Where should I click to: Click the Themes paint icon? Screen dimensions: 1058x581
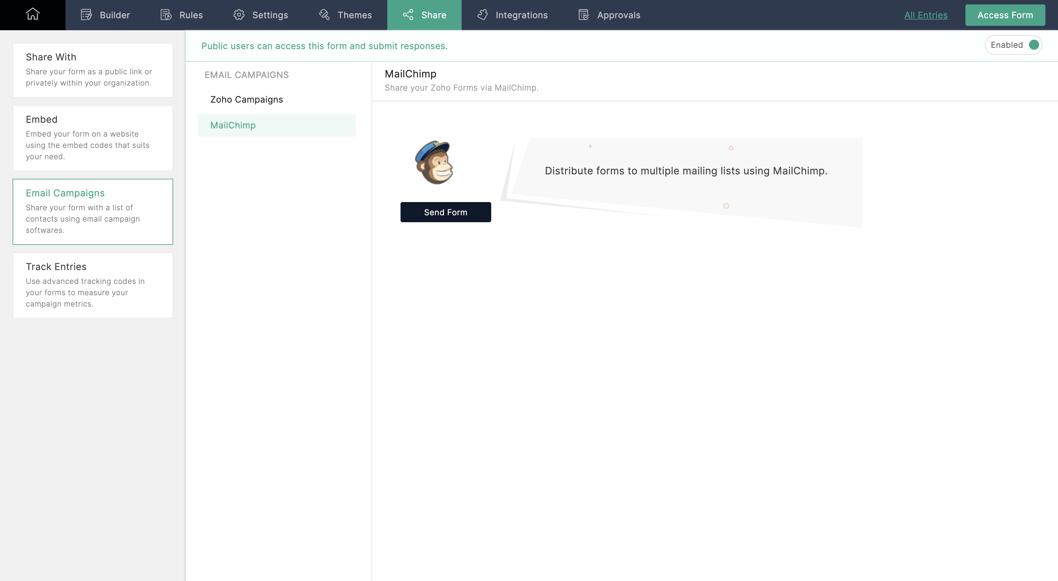pyautogui.click(x=324, y=15)
